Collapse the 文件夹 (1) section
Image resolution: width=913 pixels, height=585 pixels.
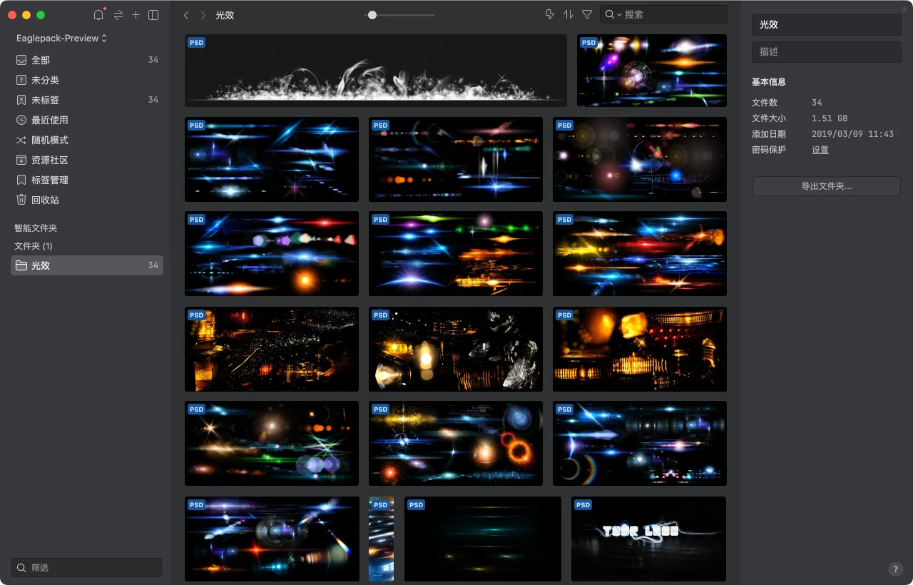34,245
